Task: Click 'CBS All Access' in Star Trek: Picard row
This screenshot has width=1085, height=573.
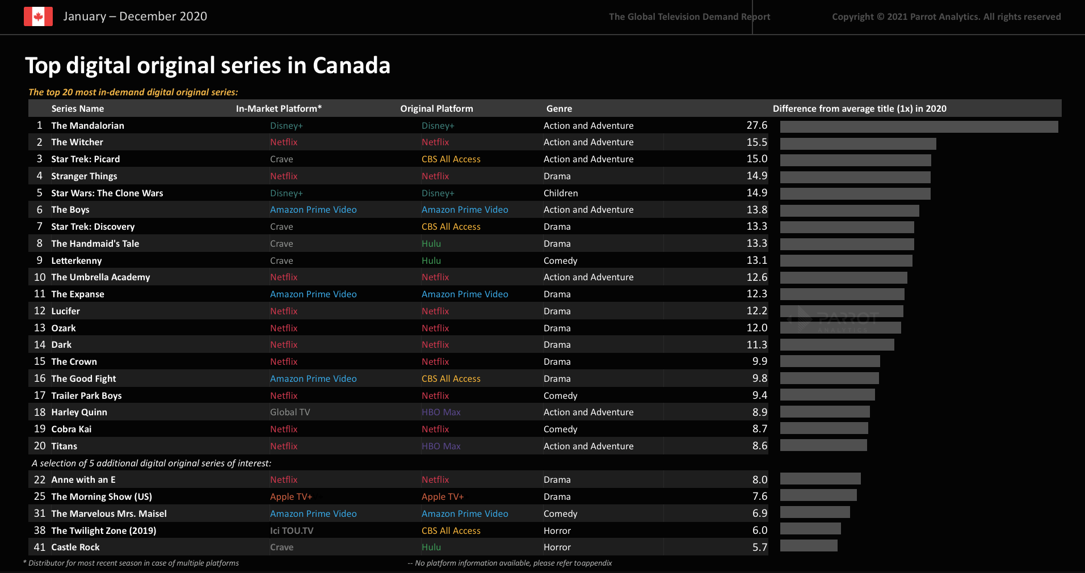Action: 451,159
